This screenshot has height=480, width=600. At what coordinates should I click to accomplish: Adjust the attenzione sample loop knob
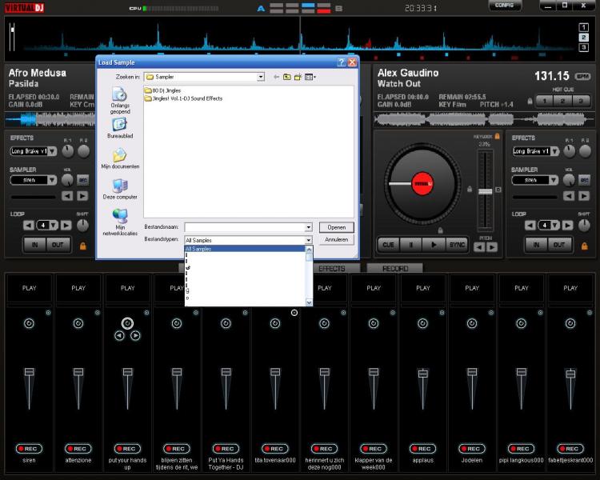78,323
